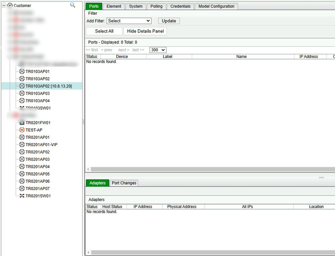This screenshot has height=256, width=335.
Task: Click adapters table horizontal scrollbar left arrow
Action: (88, 252)
